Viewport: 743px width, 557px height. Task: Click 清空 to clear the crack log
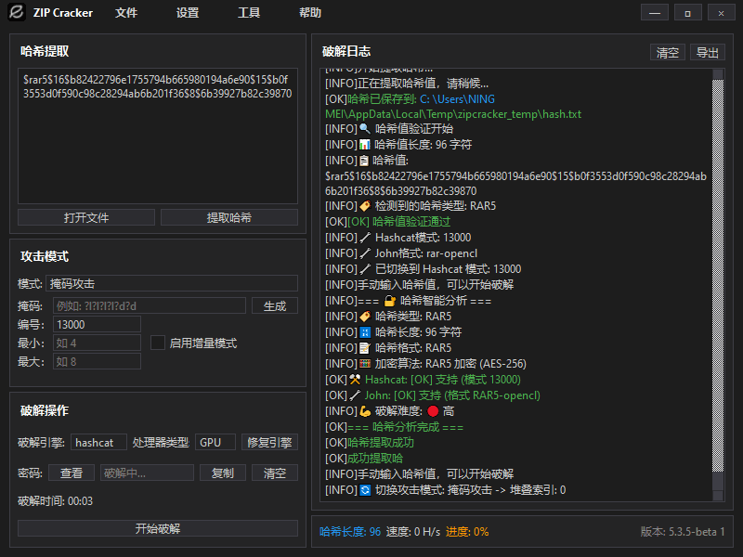click(x=669, y=53)
